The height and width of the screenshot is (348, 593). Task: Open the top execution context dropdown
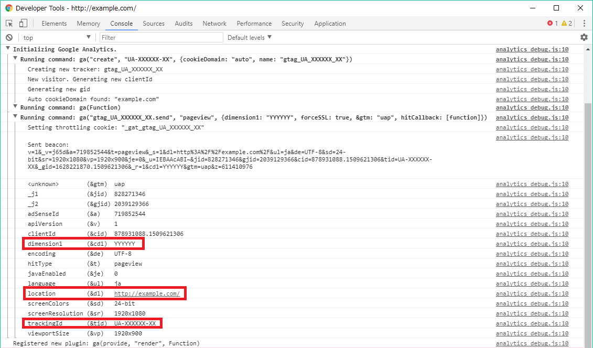coord(57,37)
